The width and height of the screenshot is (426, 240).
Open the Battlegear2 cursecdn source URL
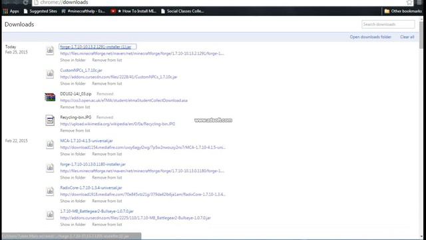136,218
